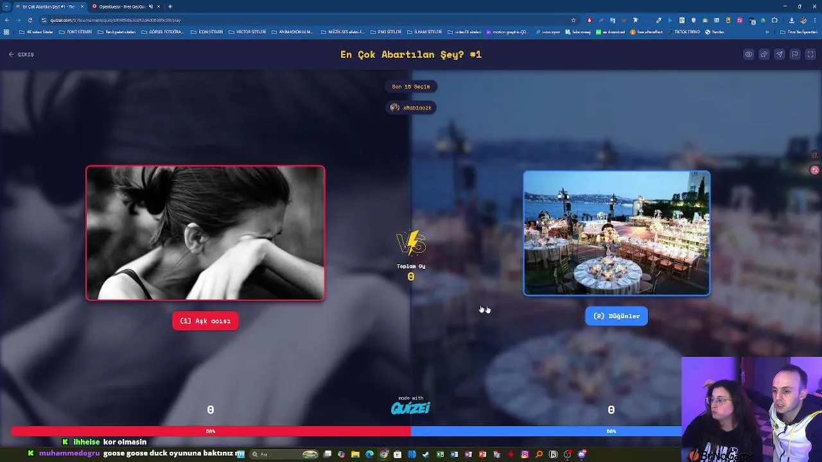Select the crying woman image card
822x462 pixels.
point(205,233)
